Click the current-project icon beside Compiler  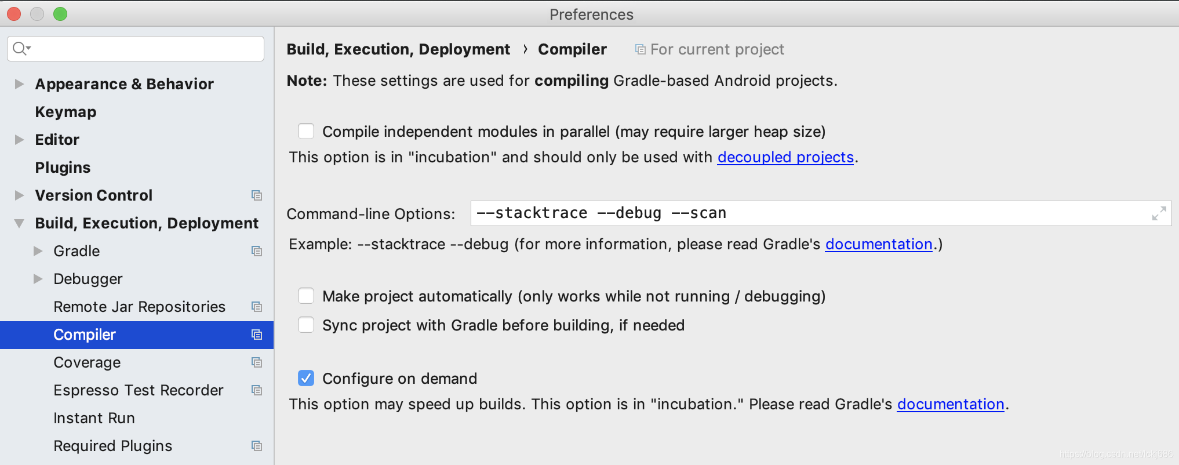click(257, 335)
